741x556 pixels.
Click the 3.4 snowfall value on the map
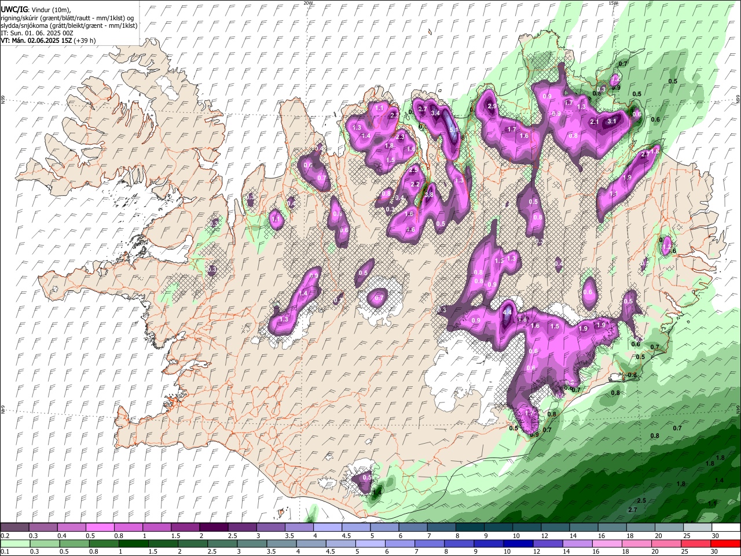click(x=436, y=114)
